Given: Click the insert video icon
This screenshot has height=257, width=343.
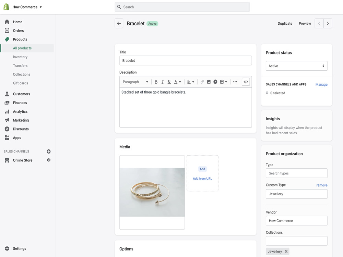Looking at the screenshot, I should pos(215,82).
